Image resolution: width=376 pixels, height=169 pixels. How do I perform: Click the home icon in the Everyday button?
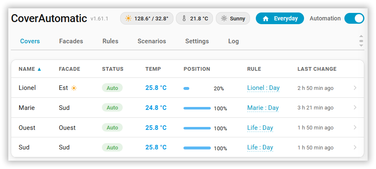[x=266, y=19]
